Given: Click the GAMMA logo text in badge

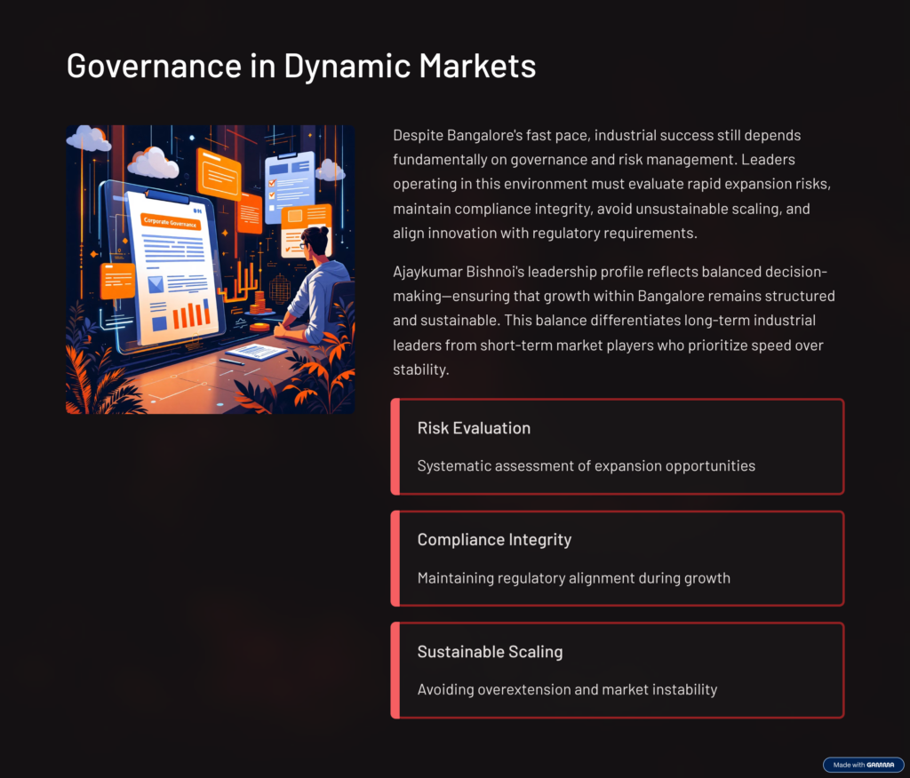Looking at the screenshot, I should pos(881,765).
